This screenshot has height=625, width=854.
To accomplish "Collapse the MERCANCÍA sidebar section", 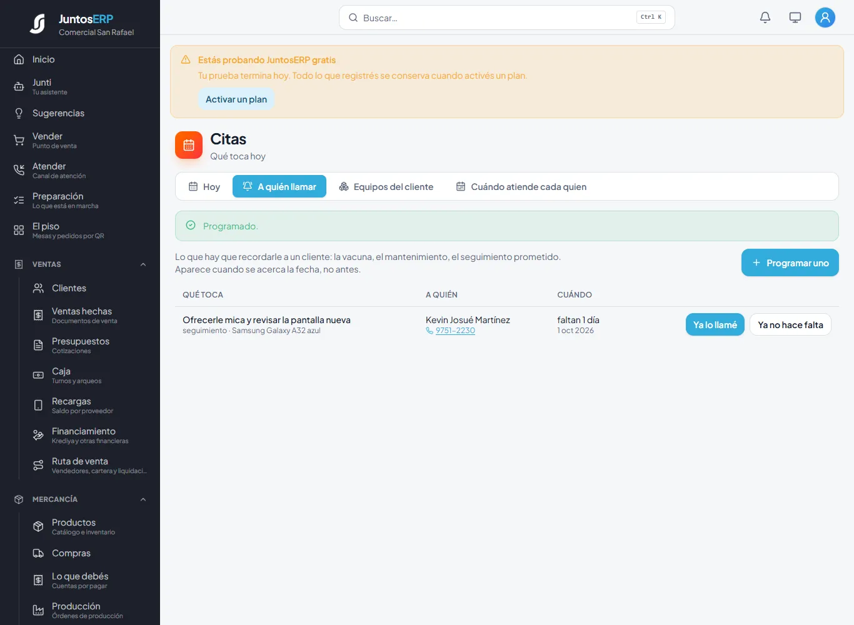I will [143, 499].
